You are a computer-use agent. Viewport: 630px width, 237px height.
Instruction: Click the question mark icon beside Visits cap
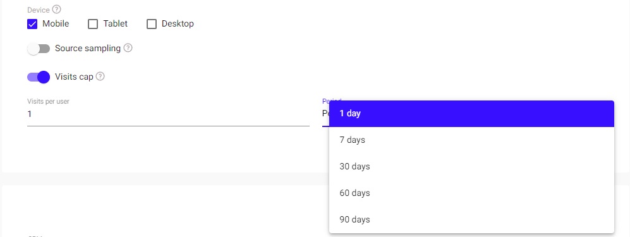100,76
